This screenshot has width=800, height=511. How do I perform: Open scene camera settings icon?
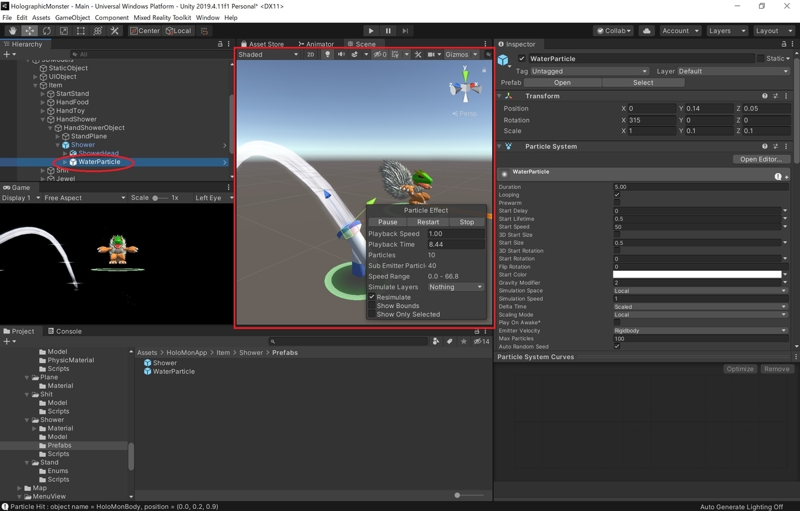pyautogui.click(x=431, y=55)
